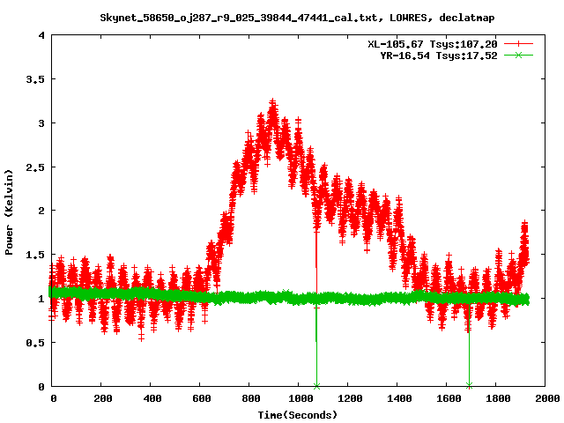Click the x-axis tick label 1800
The image size is (564, 423).
click(498, 398)
